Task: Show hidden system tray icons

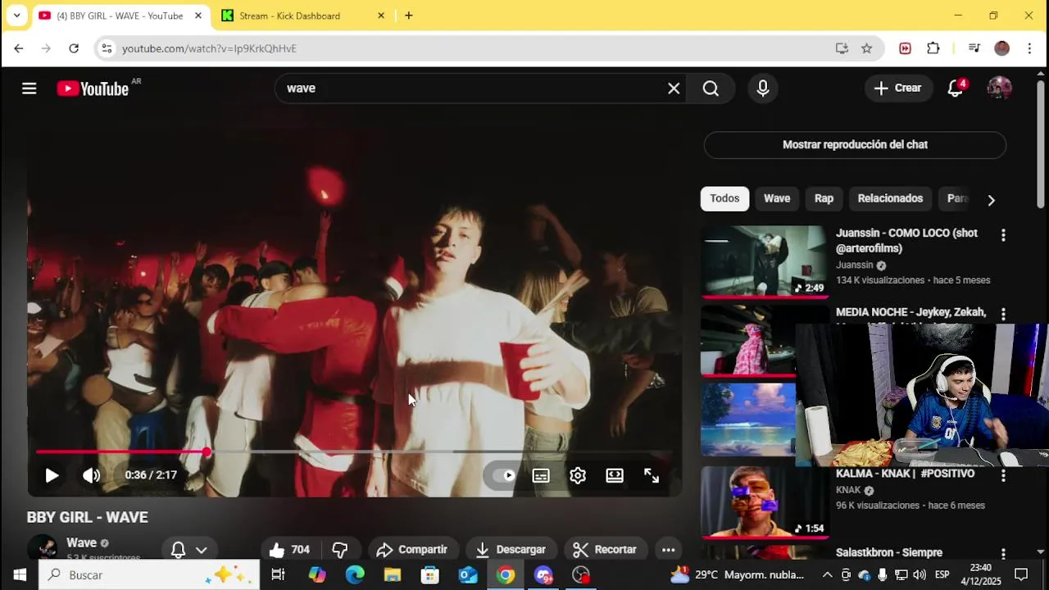Action: [x=828, y=575]
